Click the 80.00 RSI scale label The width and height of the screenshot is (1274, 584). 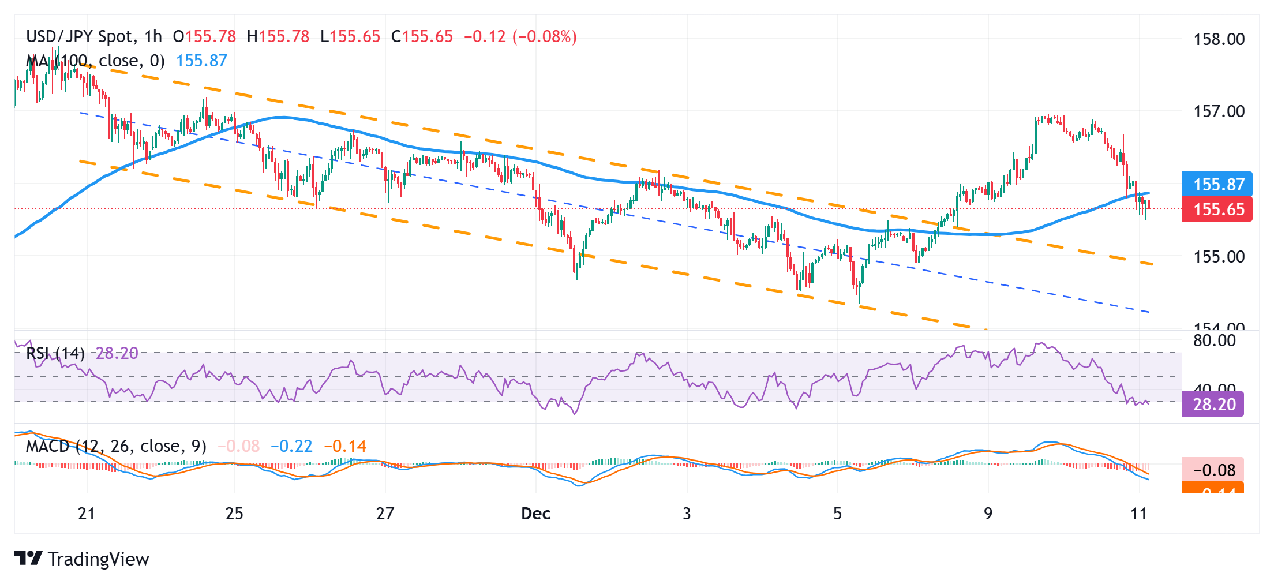click(1214, 340)
